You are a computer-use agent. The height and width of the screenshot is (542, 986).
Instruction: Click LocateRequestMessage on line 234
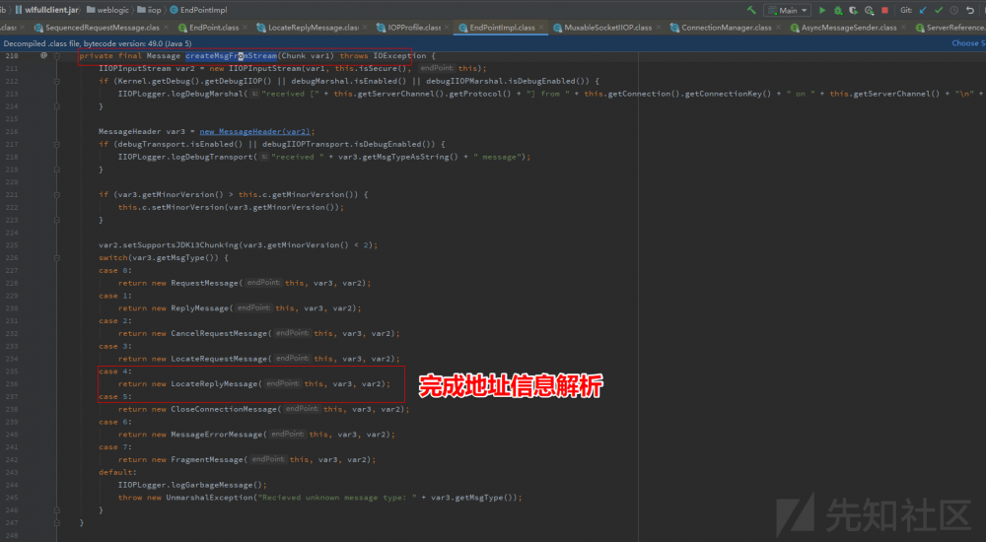[x=219, y=359]
